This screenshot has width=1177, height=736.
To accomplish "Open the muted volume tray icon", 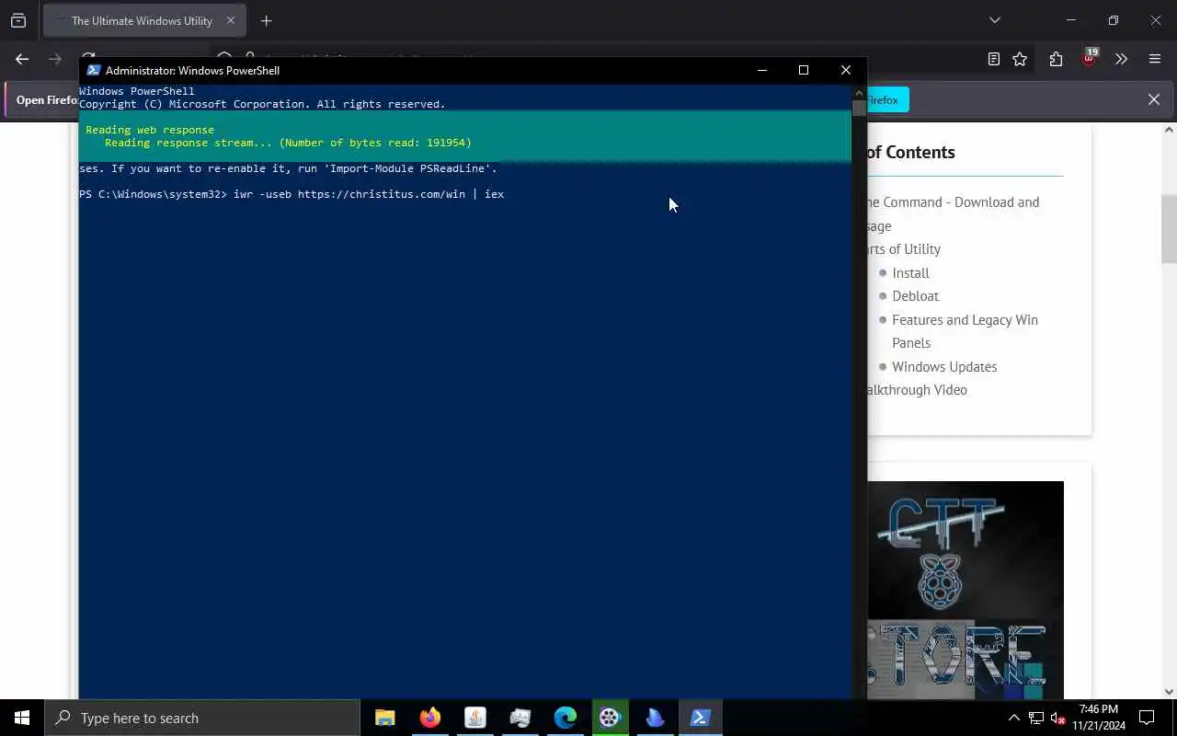I will tap(1057, 718).
